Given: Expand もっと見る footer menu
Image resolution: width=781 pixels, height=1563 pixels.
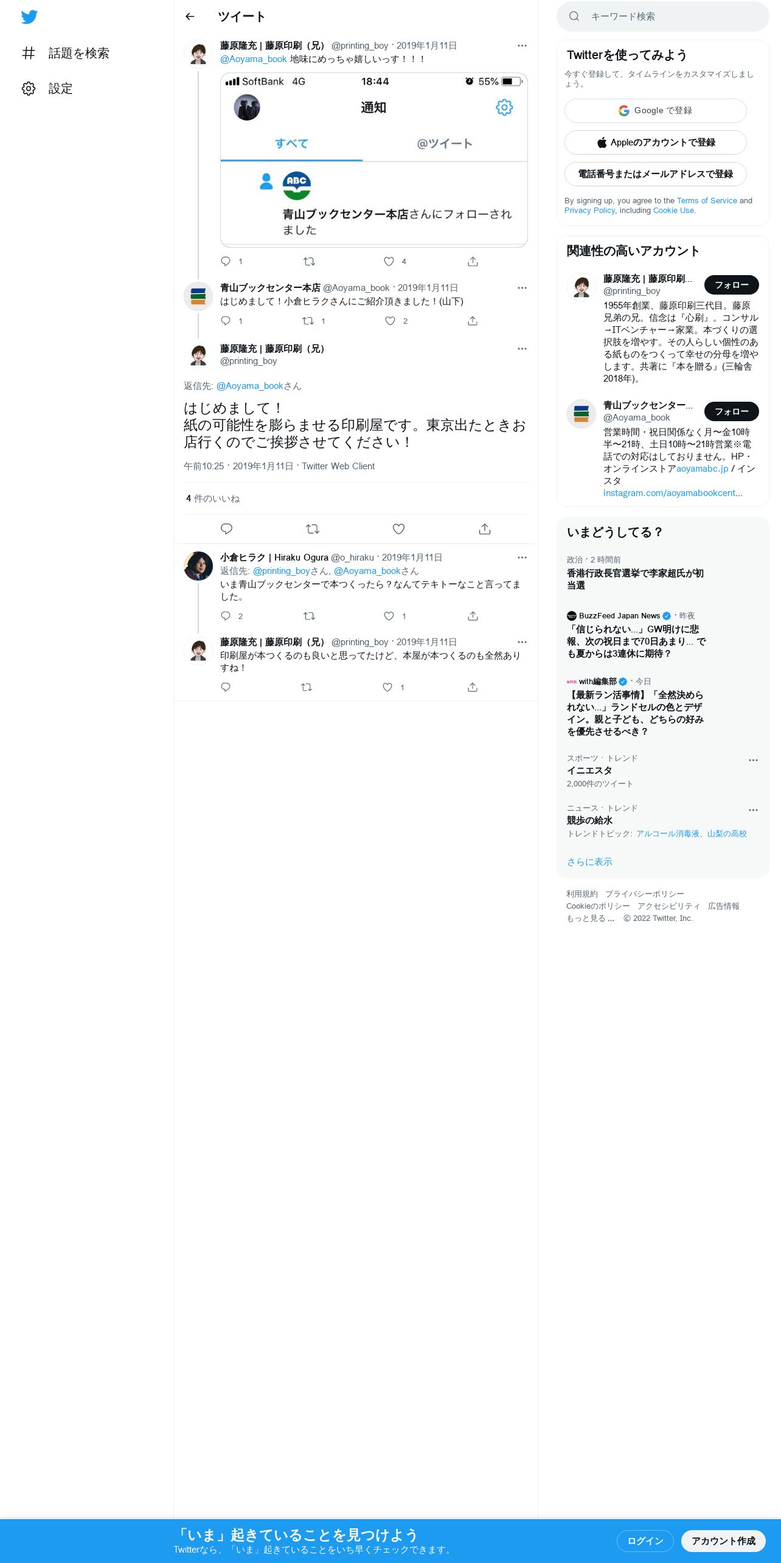Looking at the screenshot, I should [591, 918].
